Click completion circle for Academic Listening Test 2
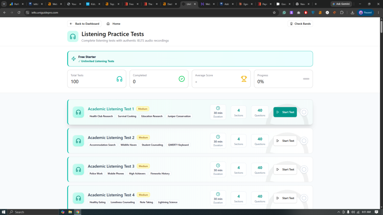This screenshot has height=215, width=383. pyautogui.click(x=304, y=141)
